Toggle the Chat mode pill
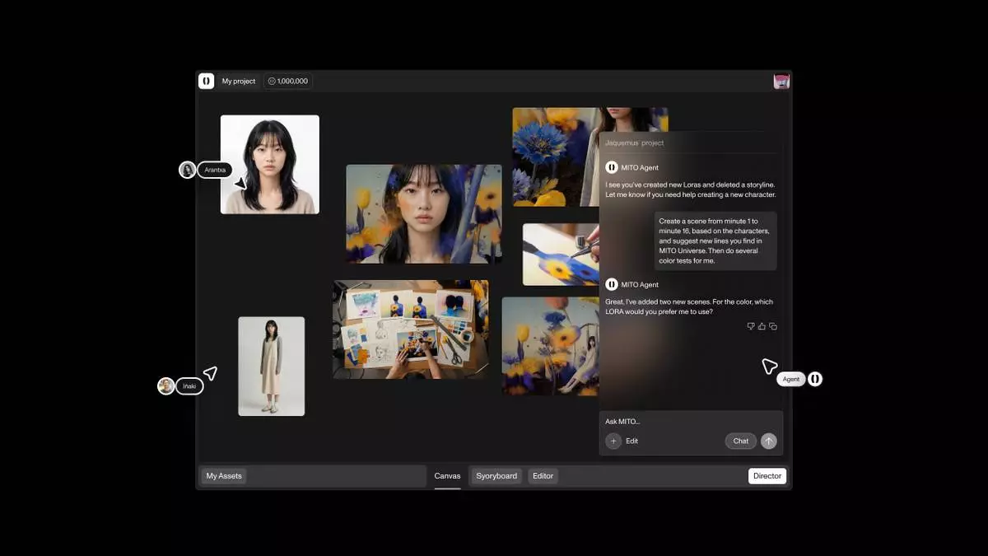Image resolution: width=988 pixels, height=556 pixels. (740, 441)
